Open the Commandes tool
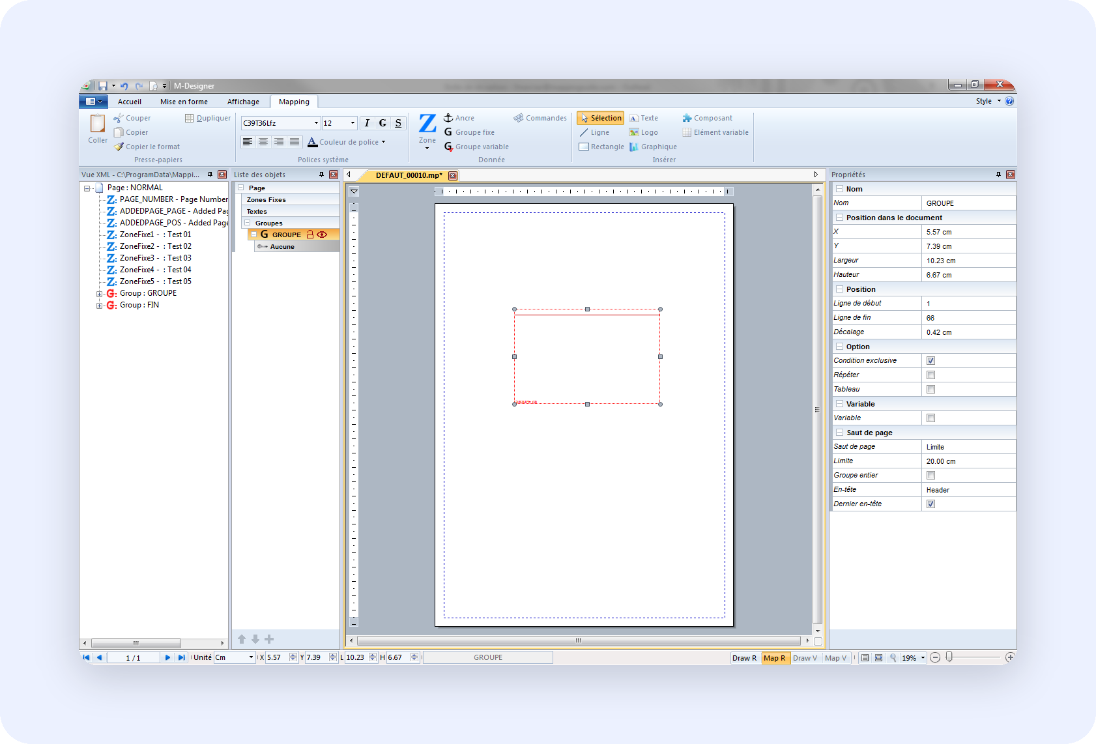The height and width of the screenshot is (744, 1096). (x=540, y=118)
